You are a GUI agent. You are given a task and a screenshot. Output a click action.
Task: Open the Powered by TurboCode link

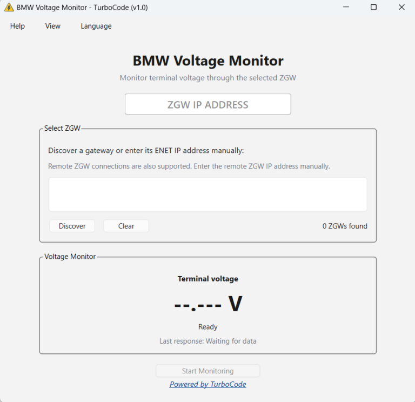coord(207,384)
